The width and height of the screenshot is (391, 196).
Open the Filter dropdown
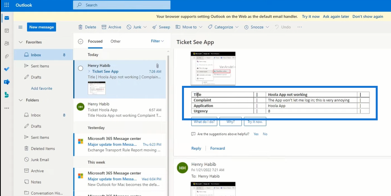pyautogui.click(x=157, y=41)
